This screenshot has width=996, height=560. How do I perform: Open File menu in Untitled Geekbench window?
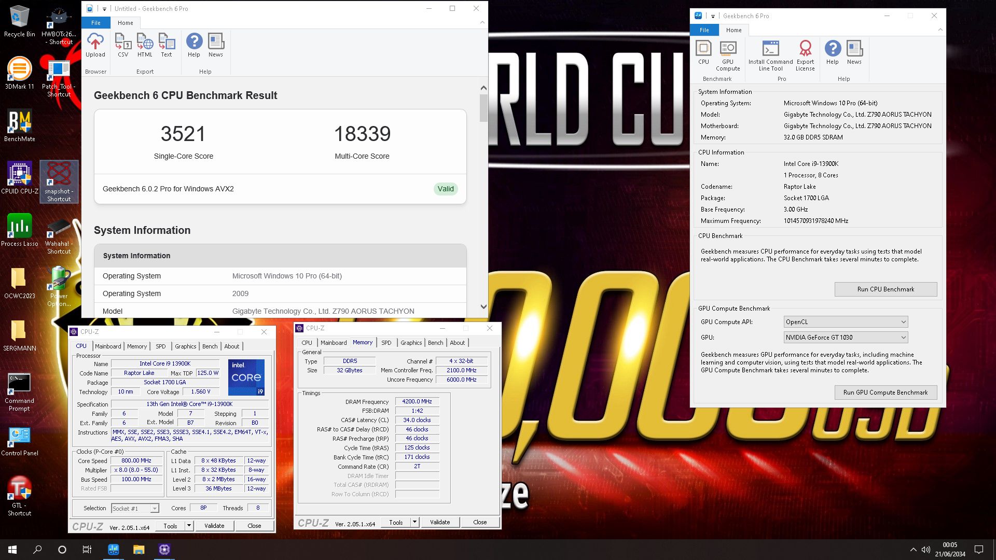(x=96, y=23)
